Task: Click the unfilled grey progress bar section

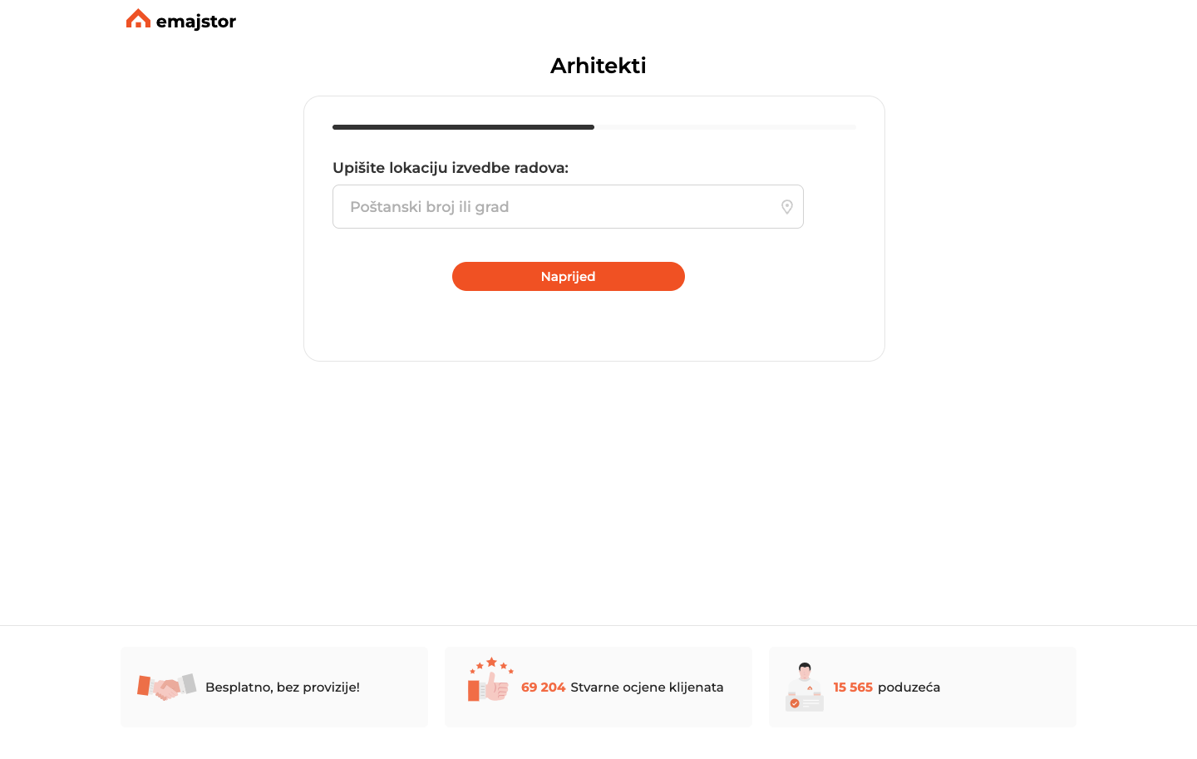Action: 725,127
